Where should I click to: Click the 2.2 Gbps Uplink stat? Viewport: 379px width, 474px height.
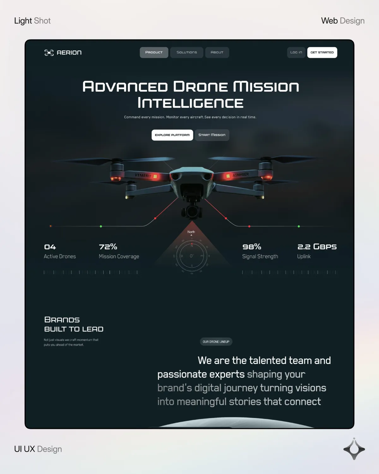point(317,252)
